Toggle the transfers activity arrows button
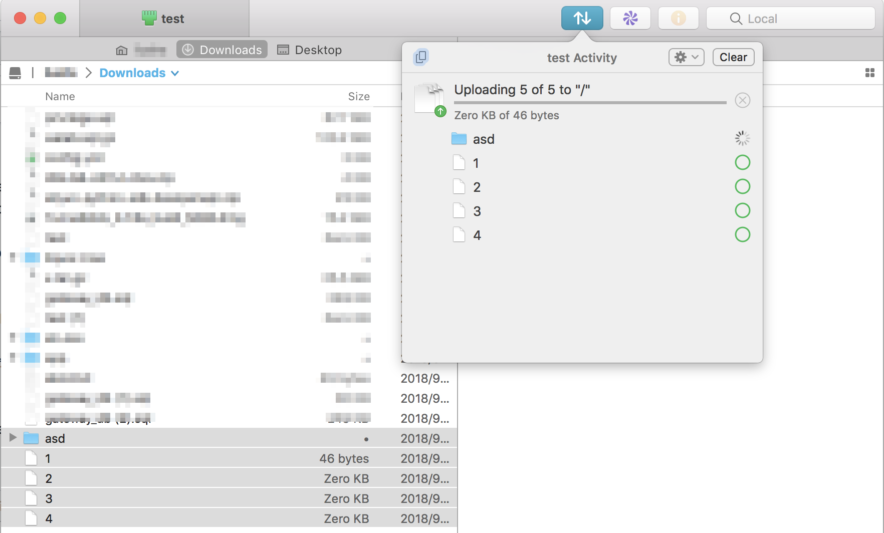Image resolution: width=884 pixels, height=533 pixels. point(582,19)
